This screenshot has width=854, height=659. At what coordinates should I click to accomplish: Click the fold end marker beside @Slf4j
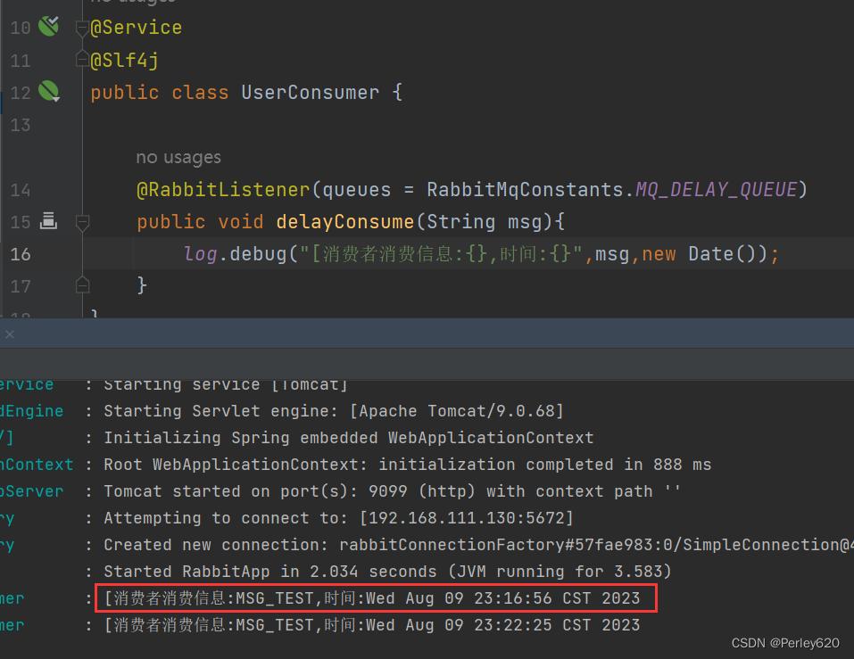click(82, 58)
